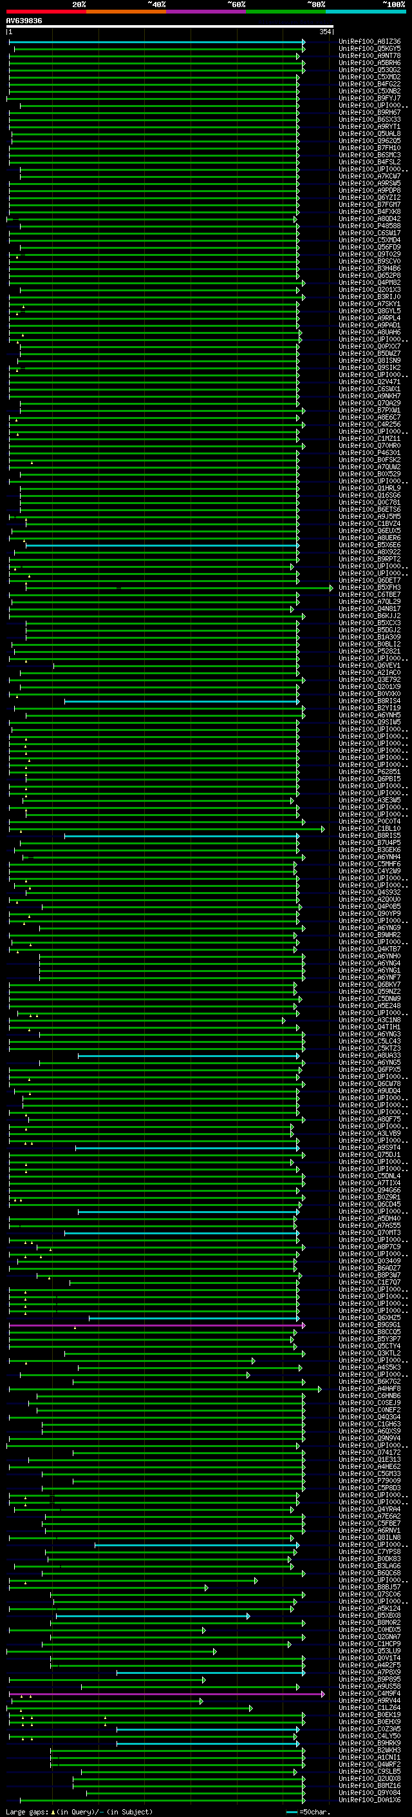Select hit UniRef100_C6SW17
Image resolution: width=412 pixels, height=1817 pixels.
coord(370,233)
